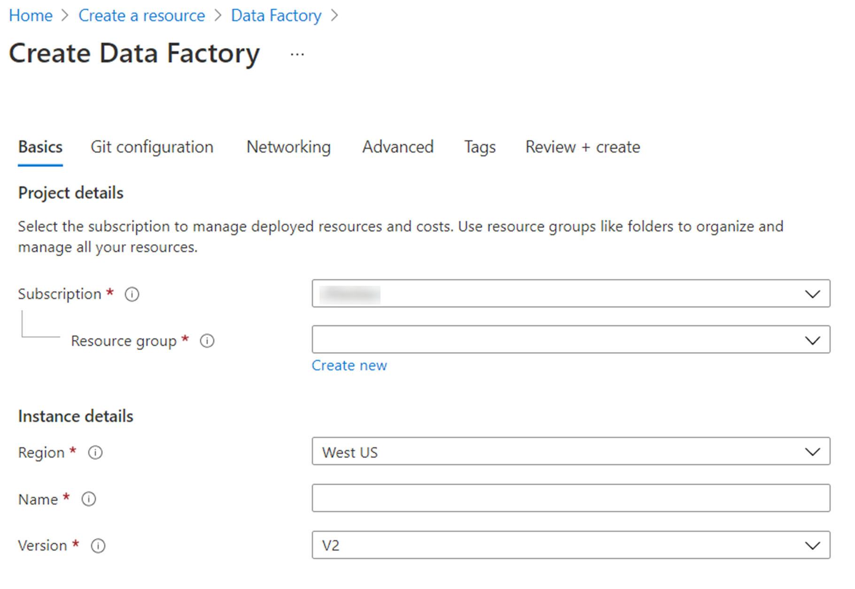Click the Version field label

click(x=43, y=546)
